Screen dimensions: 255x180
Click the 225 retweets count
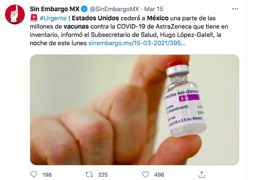103,175
